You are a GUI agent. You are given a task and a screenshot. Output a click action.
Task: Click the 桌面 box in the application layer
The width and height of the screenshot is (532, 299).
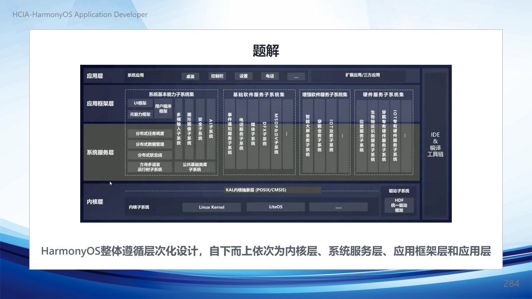pyautogui.click(x=190, y=76)
